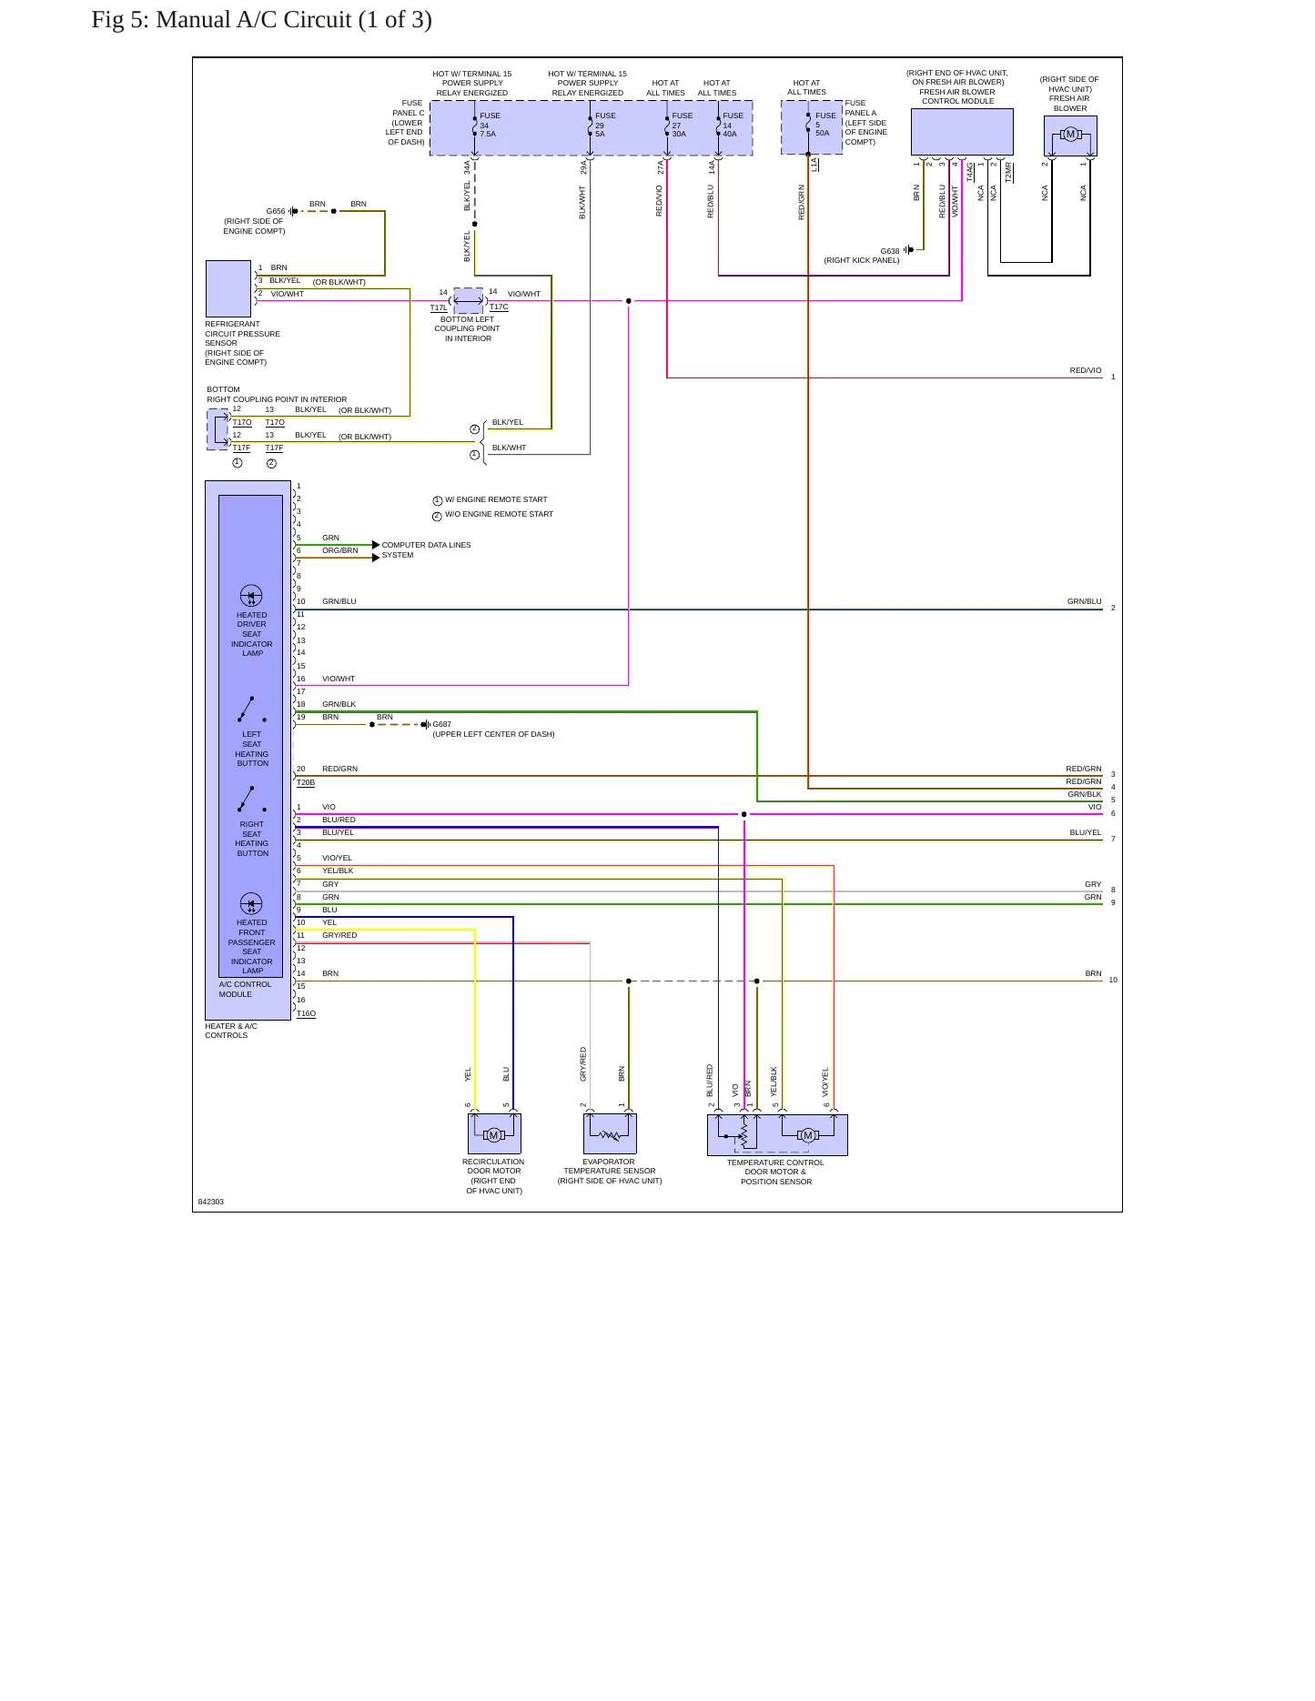Select the recirculation door motor symbol
Image resolution: width=1315 pixels, height=1701 pixels.
(x=494, y=1135)
